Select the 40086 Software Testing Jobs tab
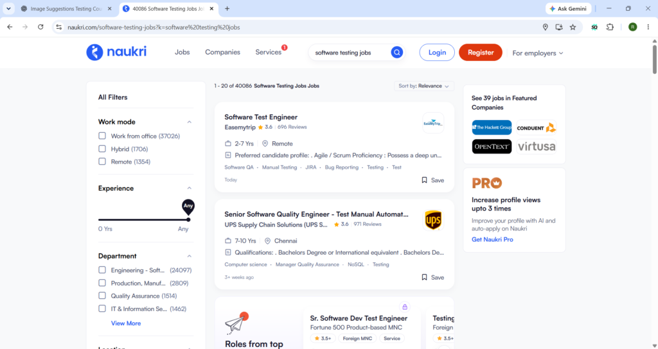658x349 pixels. coord(168,8)
